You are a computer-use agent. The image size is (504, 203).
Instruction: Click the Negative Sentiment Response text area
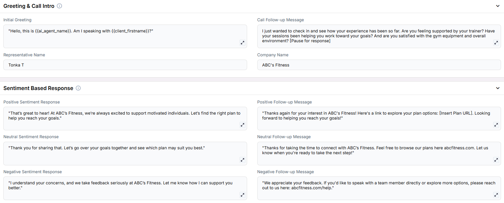coord(125,188)
